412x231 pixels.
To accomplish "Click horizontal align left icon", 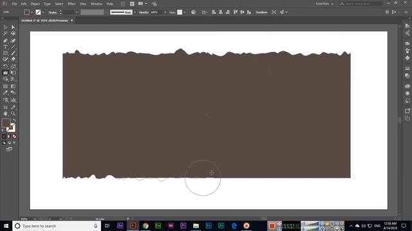I will click(x=214, y=12).
